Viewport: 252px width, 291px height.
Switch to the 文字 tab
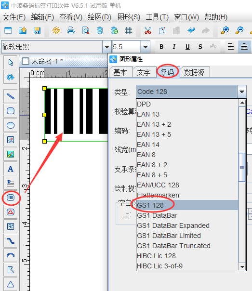tap(144, 72)
